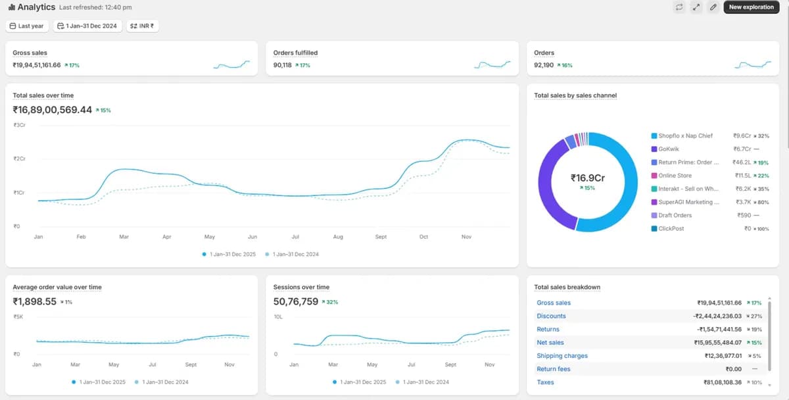Click the Return Prime legend color swatch
The height and width of the screenshot is (400, 789).
[x=654, y=162]
